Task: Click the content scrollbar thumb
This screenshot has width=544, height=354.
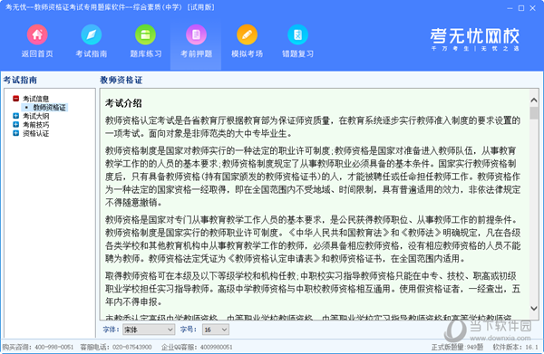Action: pyautogui.click(x=534, y=113)
